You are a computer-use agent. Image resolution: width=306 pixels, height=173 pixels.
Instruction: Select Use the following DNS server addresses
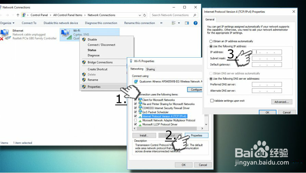(211, 79)
